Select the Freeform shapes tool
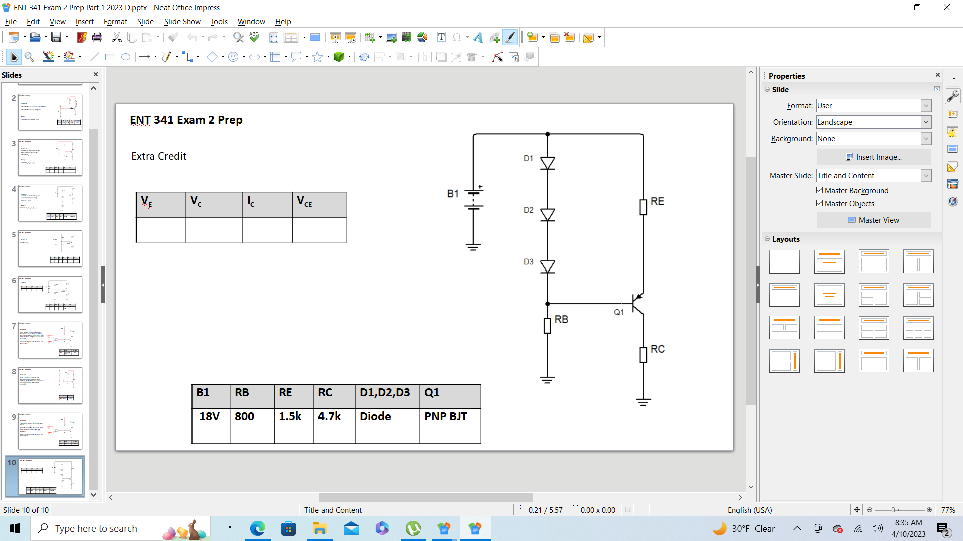963x541 pixels. (166, 57)
